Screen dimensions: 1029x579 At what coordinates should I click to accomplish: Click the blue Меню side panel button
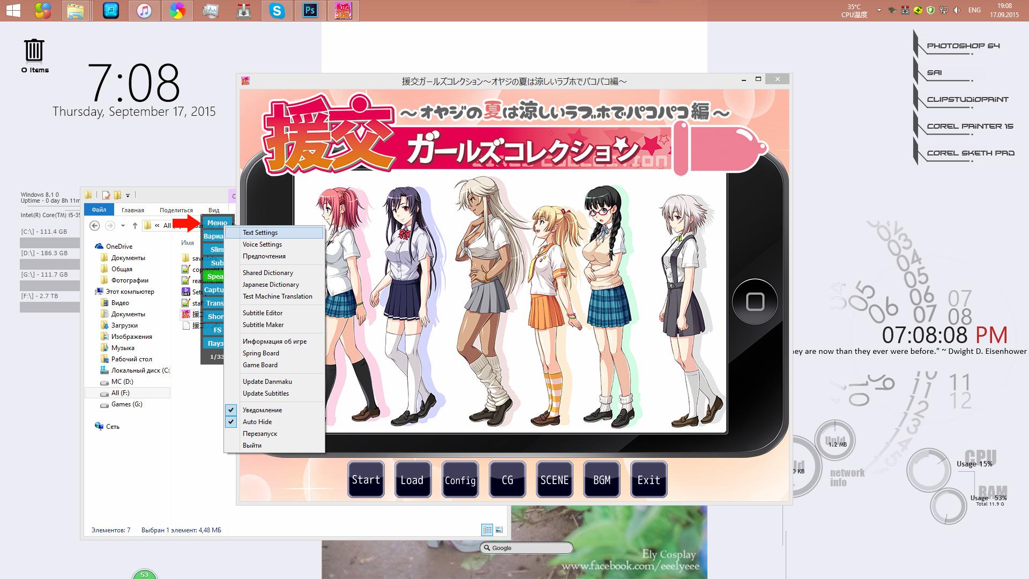[x=217, y=222]
